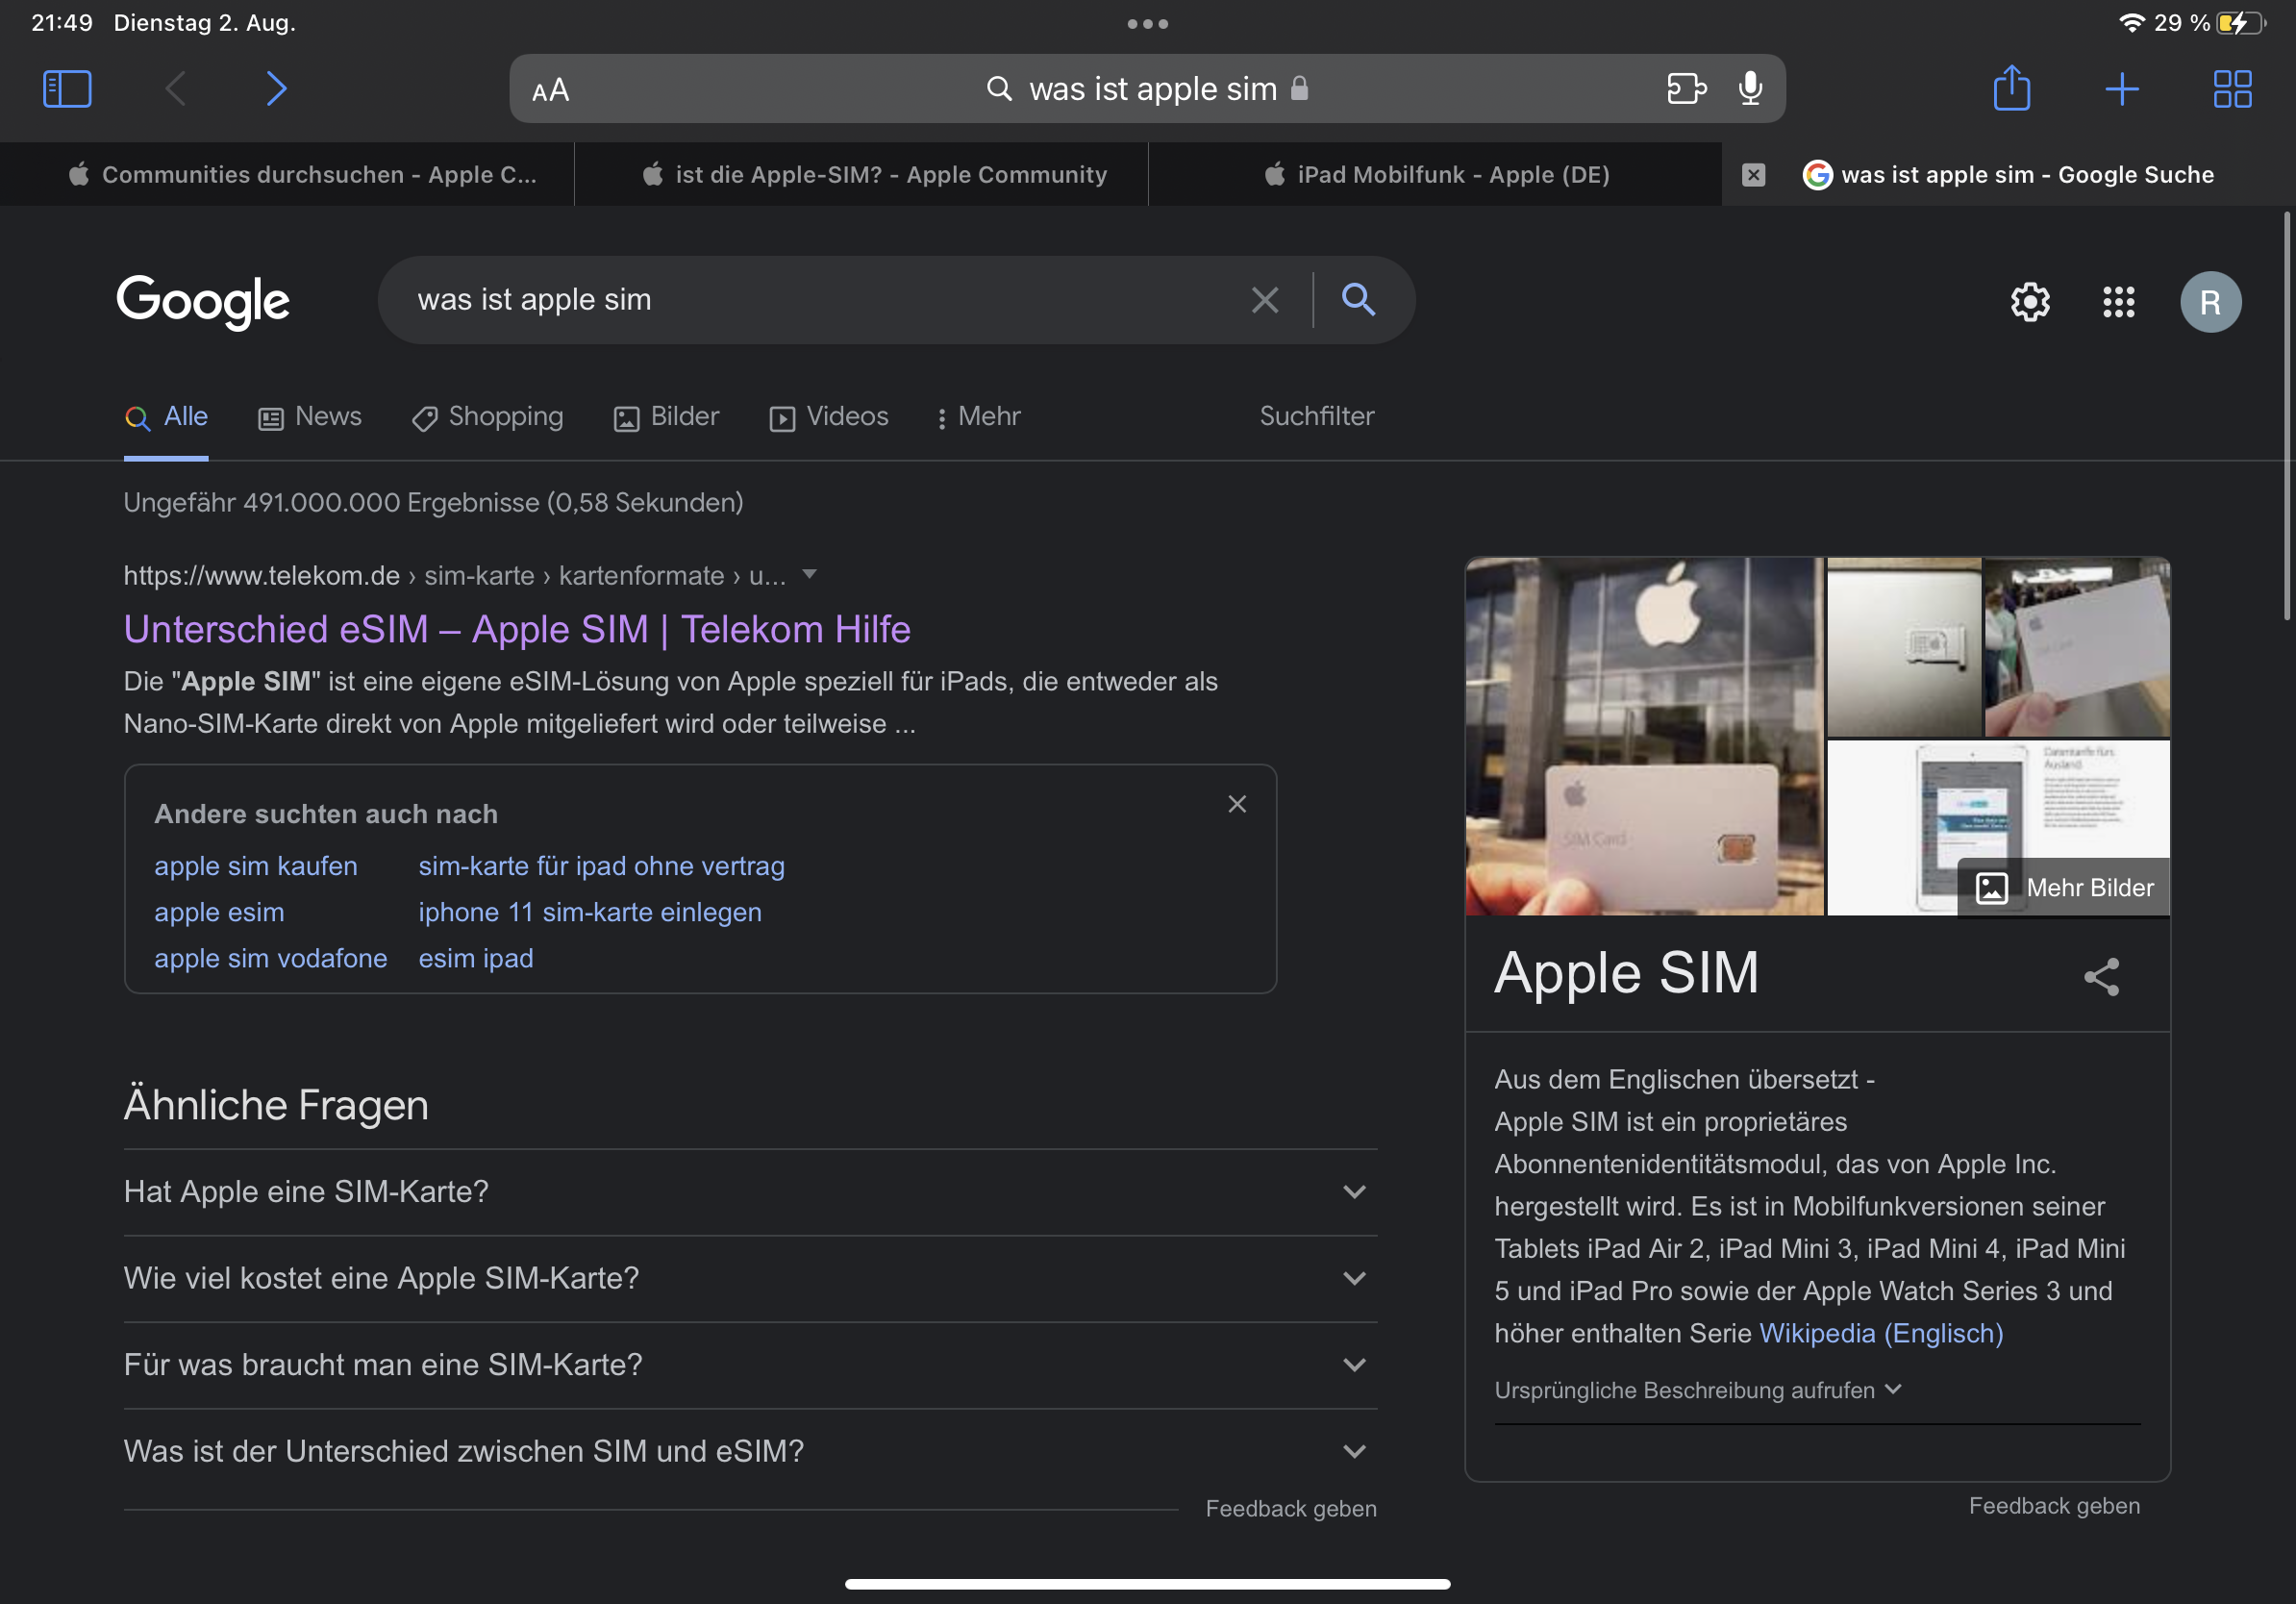Share the Apple SIM knowledge panel
The width and height of the screenshot is (2296, 1604).
click(2101, 977)
